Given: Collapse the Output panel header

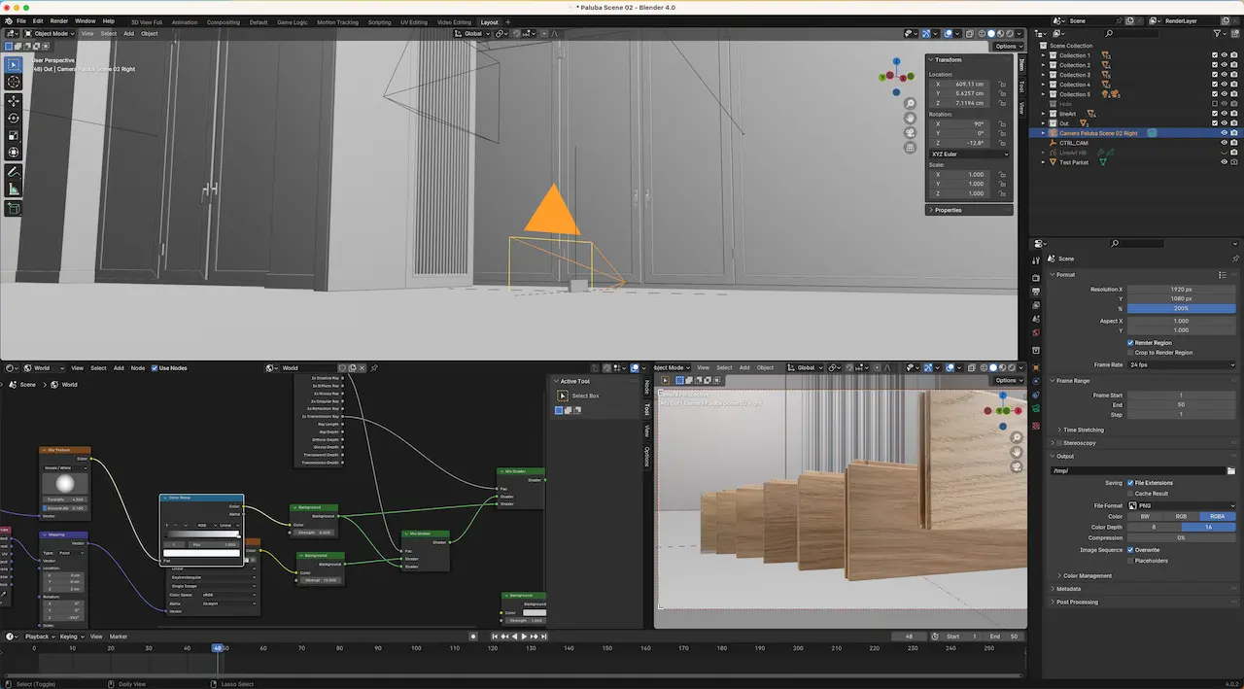Looking at the screenshot, I should [1066, 456].
